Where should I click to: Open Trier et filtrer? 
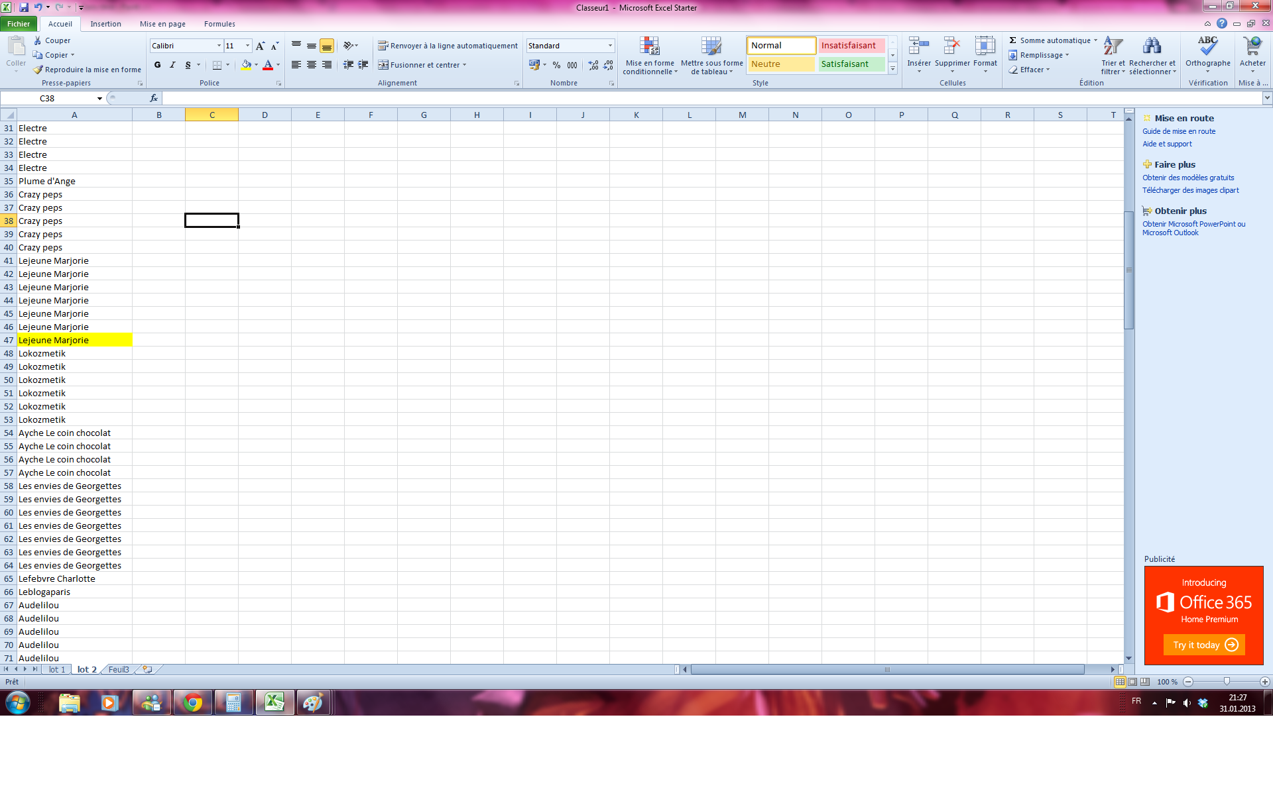coord(1113,56)
